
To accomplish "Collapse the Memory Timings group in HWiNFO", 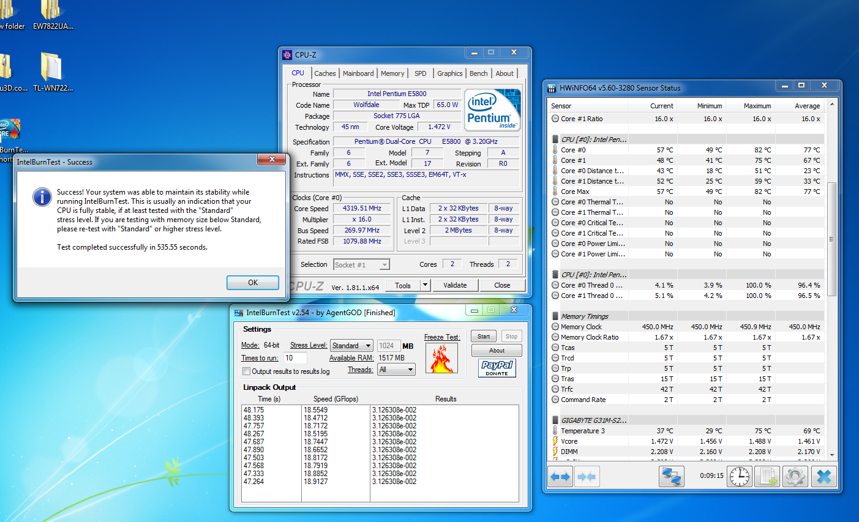I will click(x=555, y=316).
